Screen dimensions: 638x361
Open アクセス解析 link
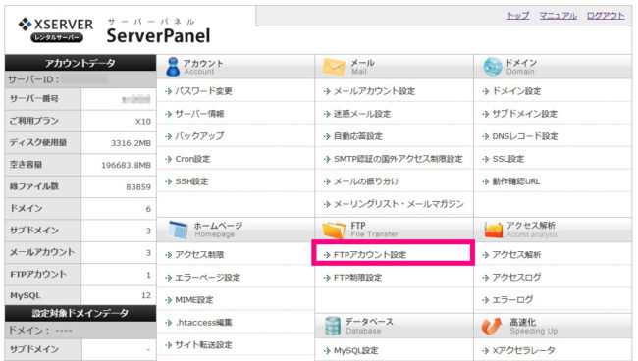pyautogui.click(x=516, y=254)
